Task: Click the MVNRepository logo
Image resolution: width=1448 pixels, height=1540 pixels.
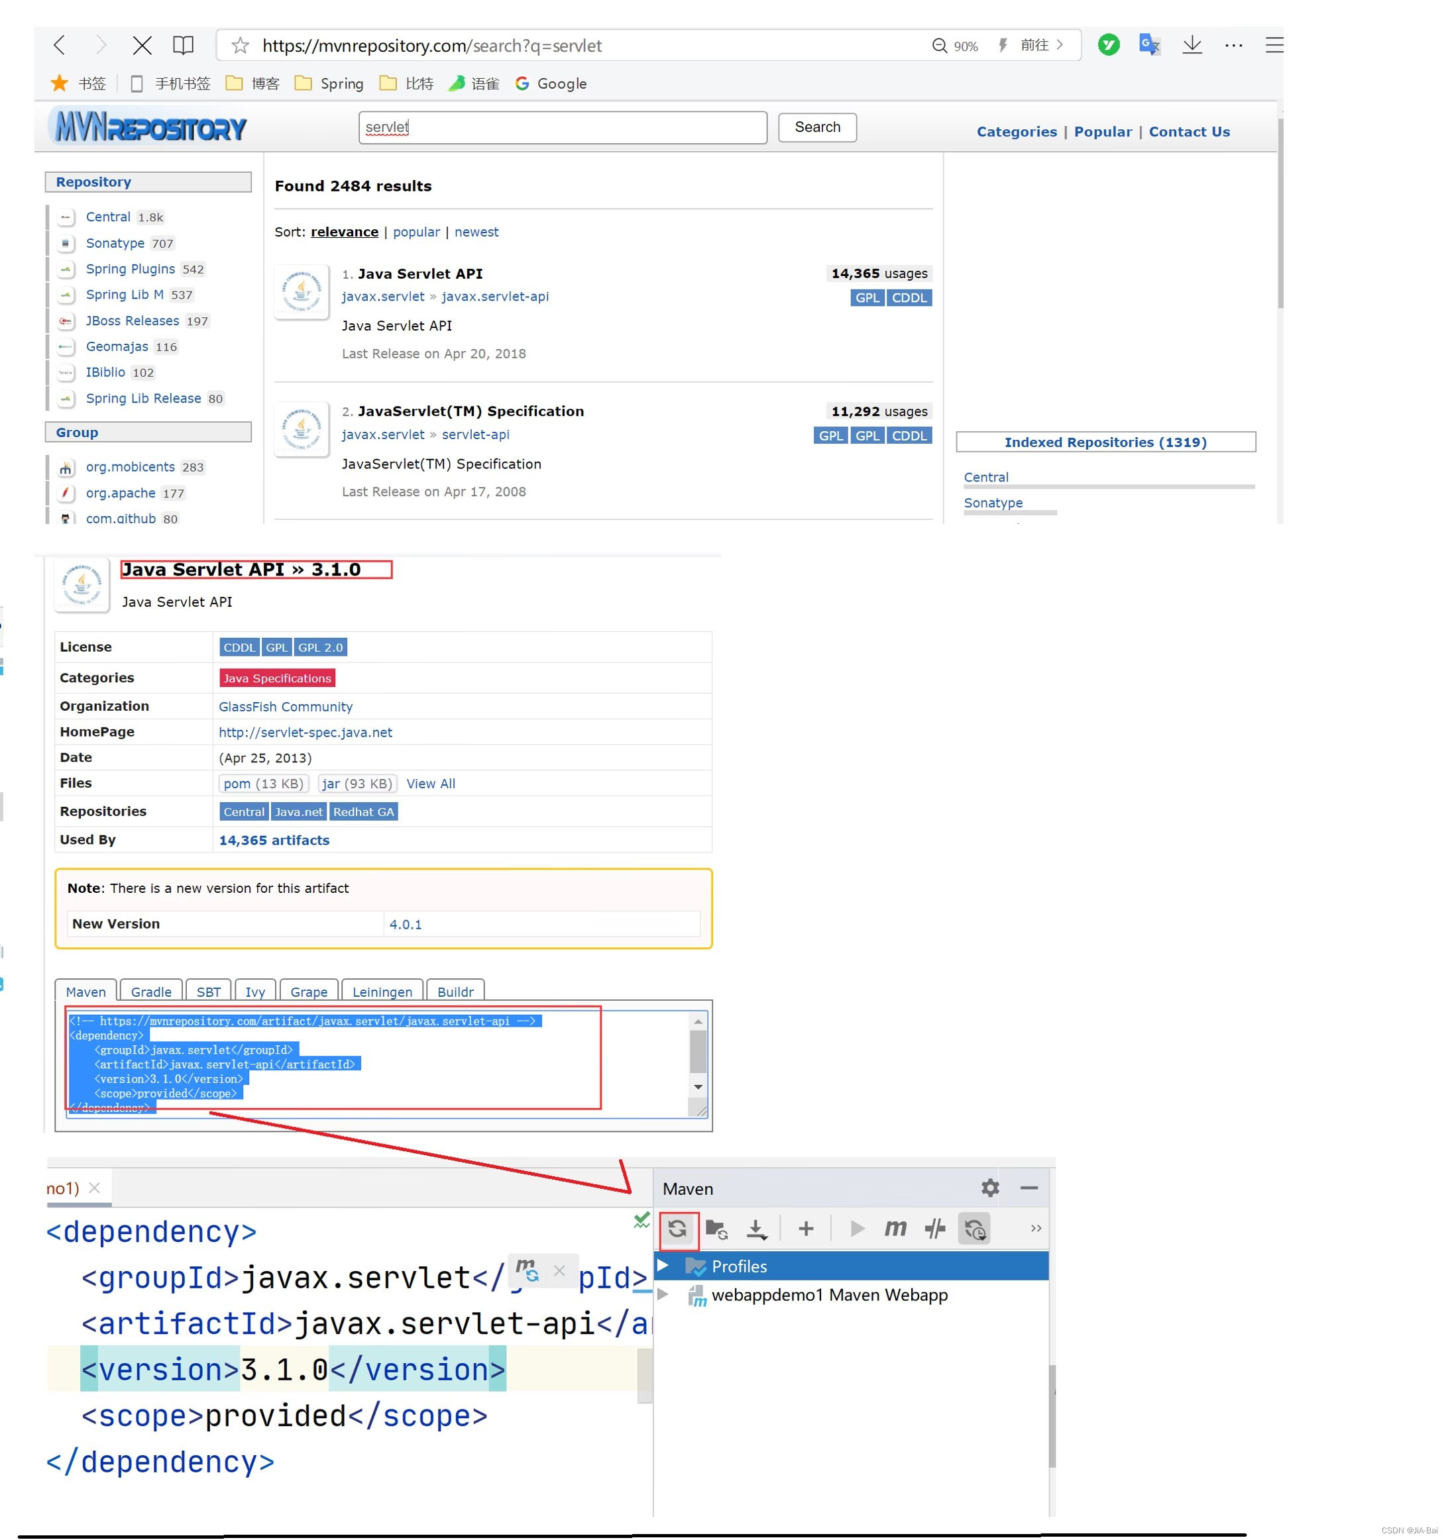Action: (x=148, y=127)
